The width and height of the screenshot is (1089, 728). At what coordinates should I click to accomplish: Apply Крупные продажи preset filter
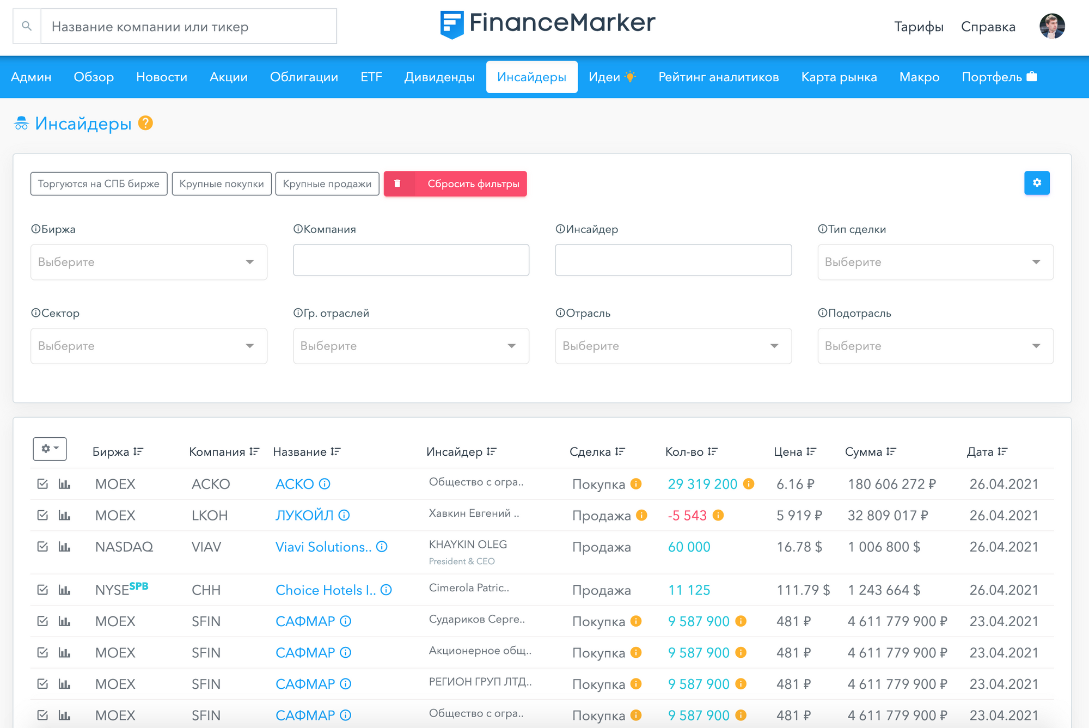tap(327, 183)
